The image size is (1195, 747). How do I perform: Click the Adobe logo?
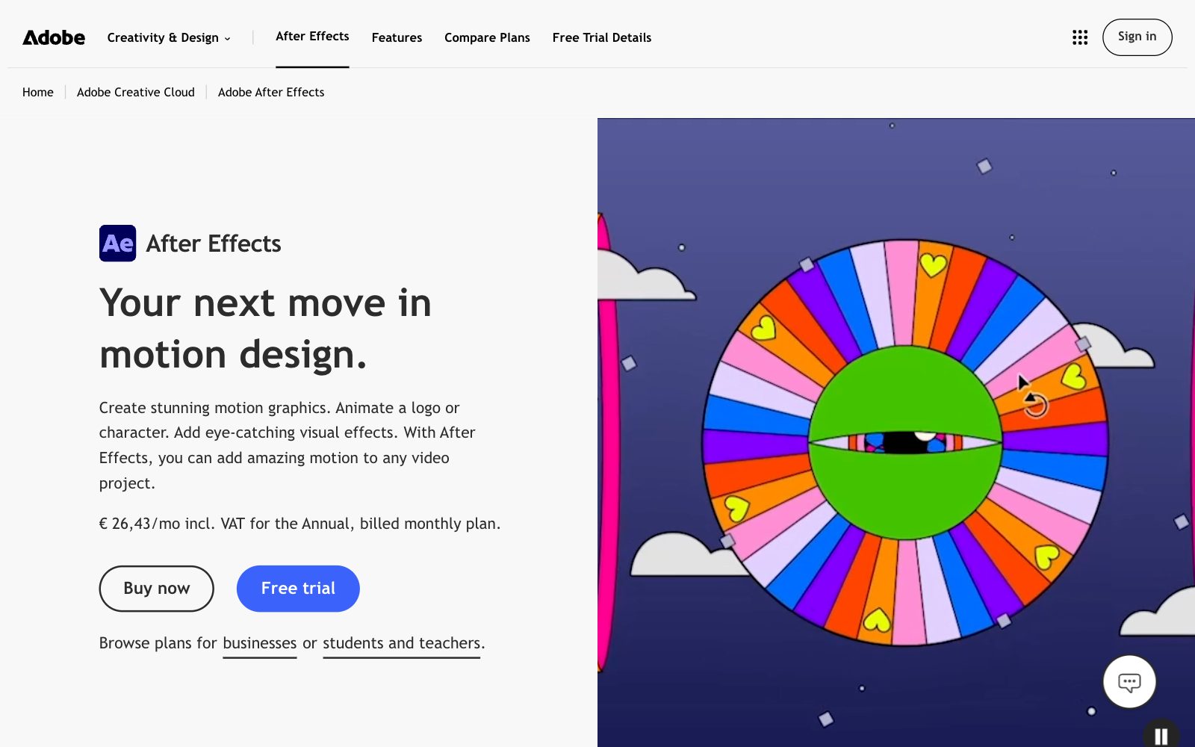pyautogui.click(x=54, y=37)
